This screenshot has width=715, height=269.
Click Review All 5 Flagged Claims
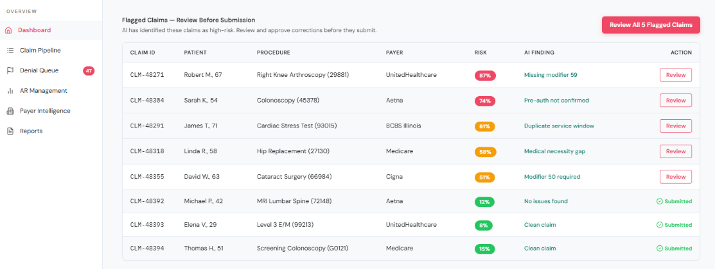pyautogui.click(x=651, y=25)
